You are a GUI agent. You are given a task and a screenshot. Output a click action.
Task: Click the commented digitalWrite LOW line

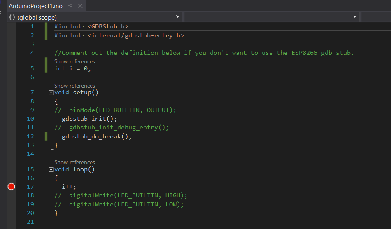tap(119, 205)
